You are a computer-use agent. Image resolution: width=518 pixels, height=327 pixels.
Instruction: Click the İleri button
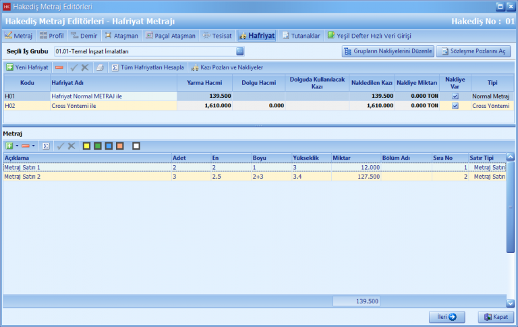[447, 317]
